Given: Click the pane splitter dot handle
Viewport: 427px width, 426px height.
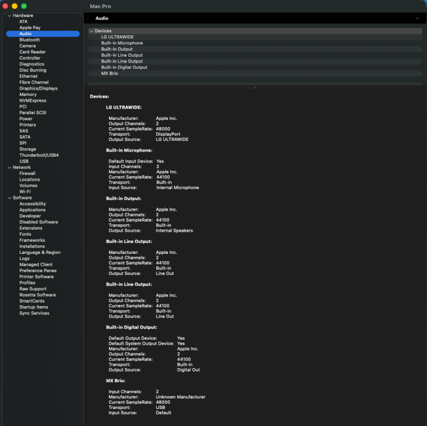Looking at the screenshot, I should (x=255, y=87).
